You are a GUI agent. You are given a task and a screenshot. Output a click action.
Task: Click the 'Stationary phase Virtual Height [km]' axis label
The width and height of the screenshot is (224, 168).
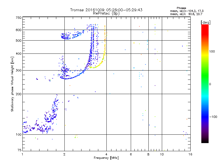click(12, 84)
